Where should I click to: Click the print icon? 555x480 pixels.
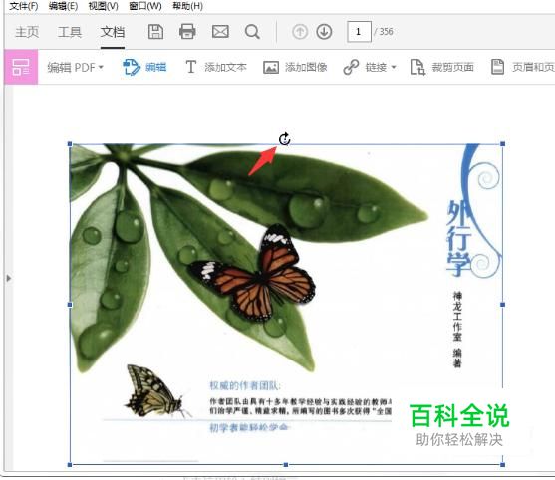click(x=187, y=32)
